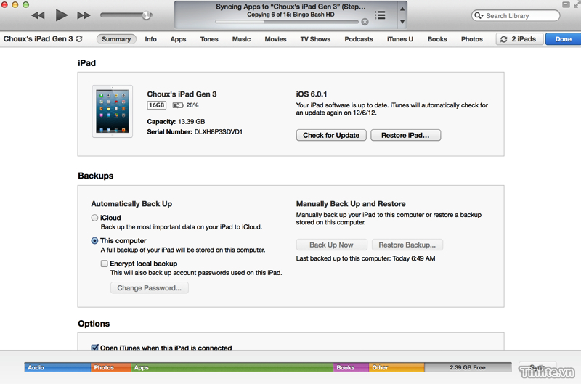
Task: Focus the Search Library field
Action: [516, 15]
